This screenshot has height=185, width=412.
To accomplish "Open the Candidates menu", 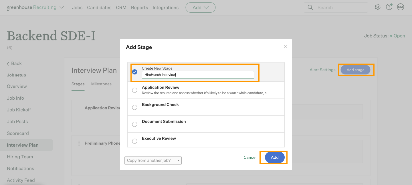I will coord(99,7).
